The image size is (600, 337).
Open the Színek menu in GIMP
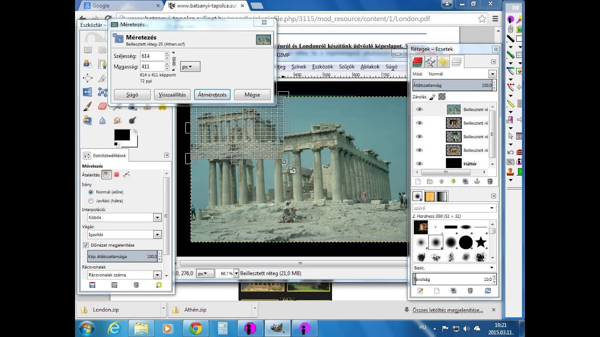point(299,66)
